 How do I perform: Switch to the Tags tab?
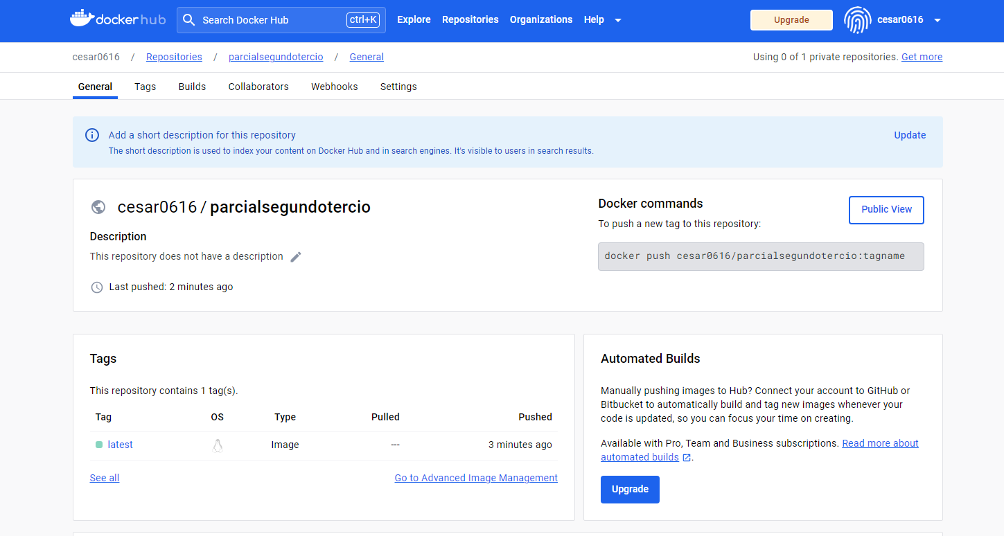point(145,86)
